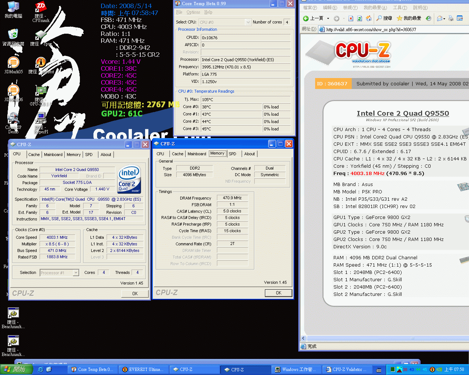Open the IE Search magnifier
Image resolution: width=469 pixels, height=375 pixels.
(x=384, y=18)
